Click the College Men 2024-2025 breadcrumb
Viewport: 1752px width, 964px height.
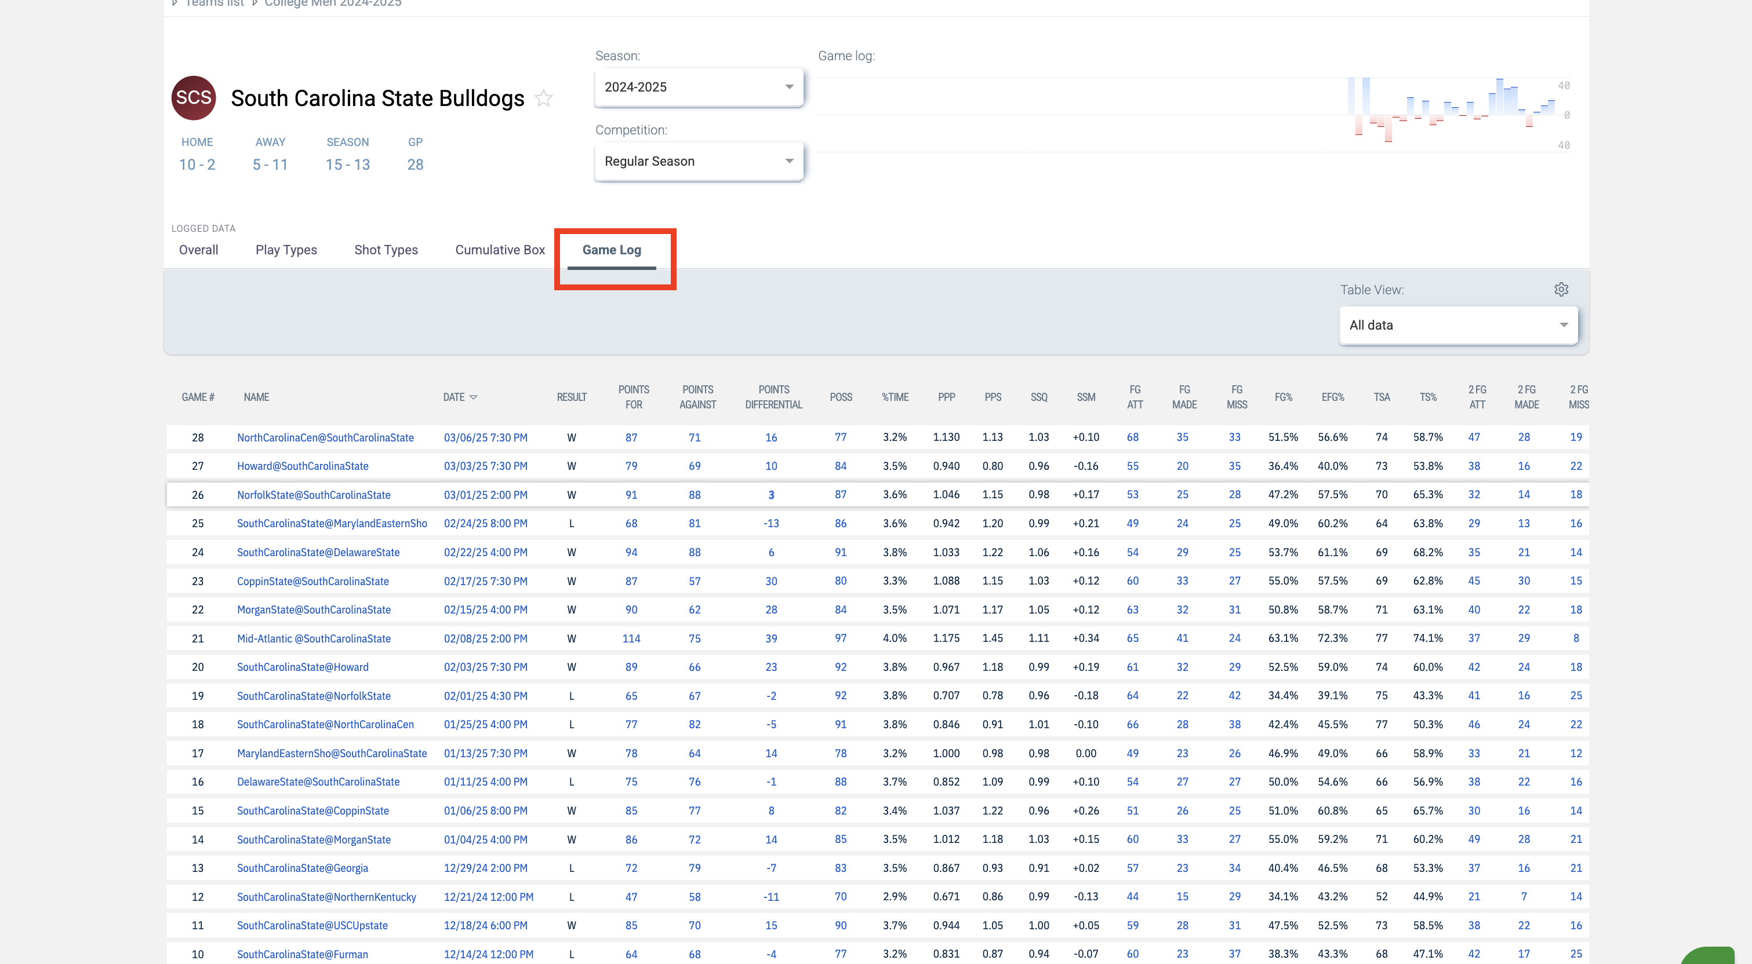(x=333, y=3)
